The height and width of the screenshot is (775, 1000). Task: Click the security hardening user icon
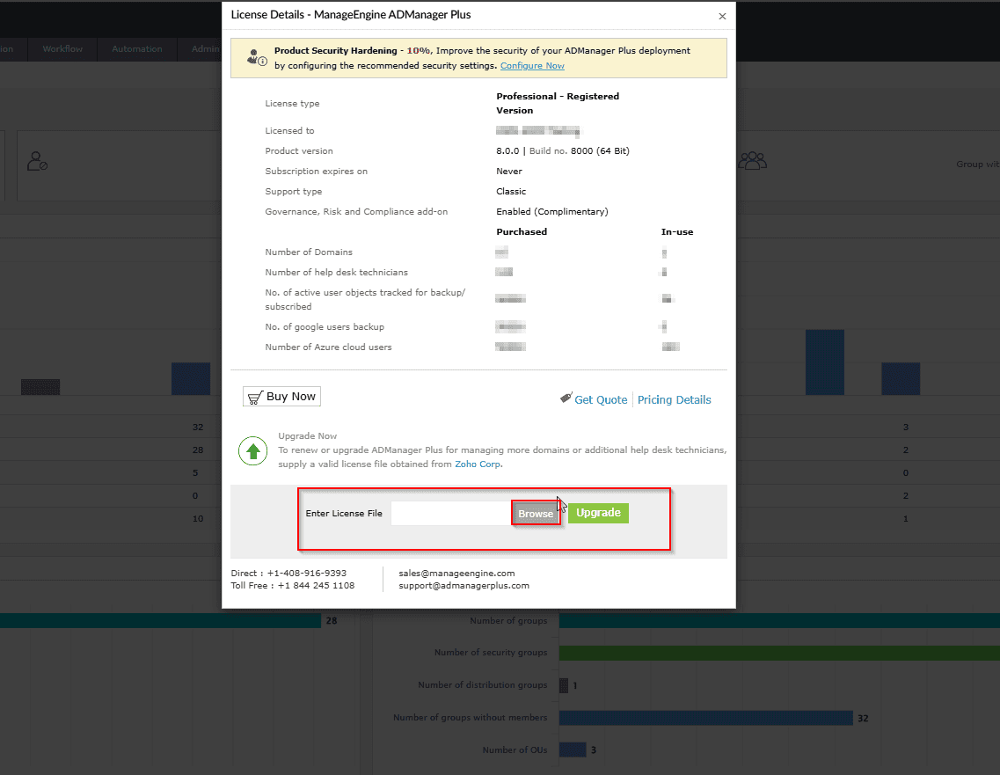point(257,57)
